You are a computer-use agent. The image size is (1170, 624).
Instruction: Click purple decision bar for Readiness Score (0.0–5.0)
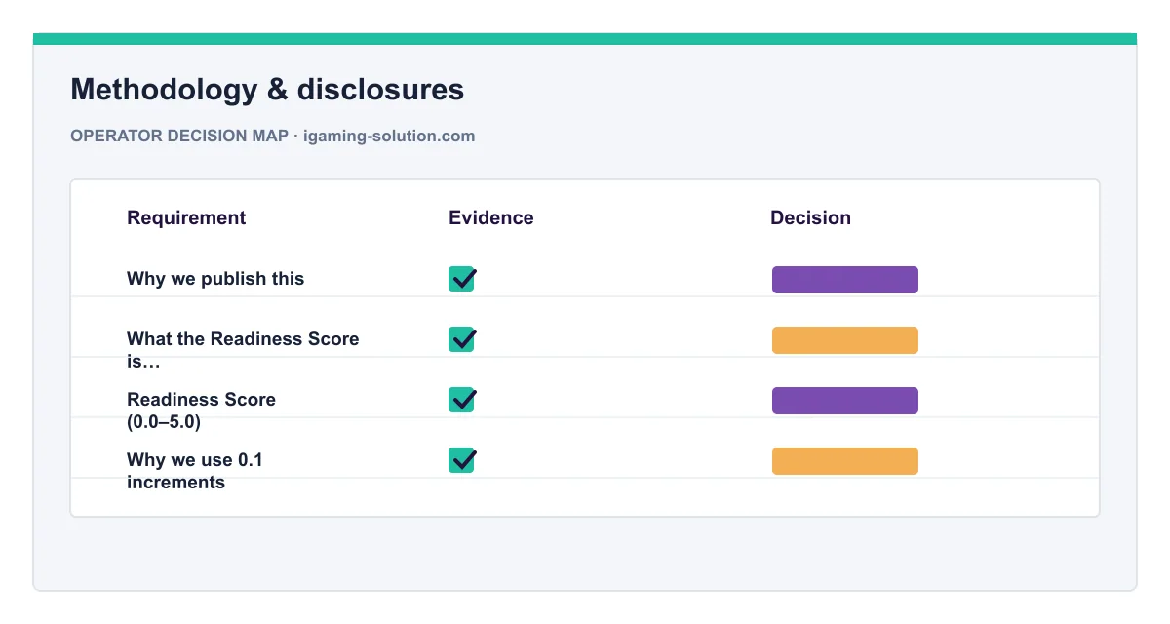845,401
